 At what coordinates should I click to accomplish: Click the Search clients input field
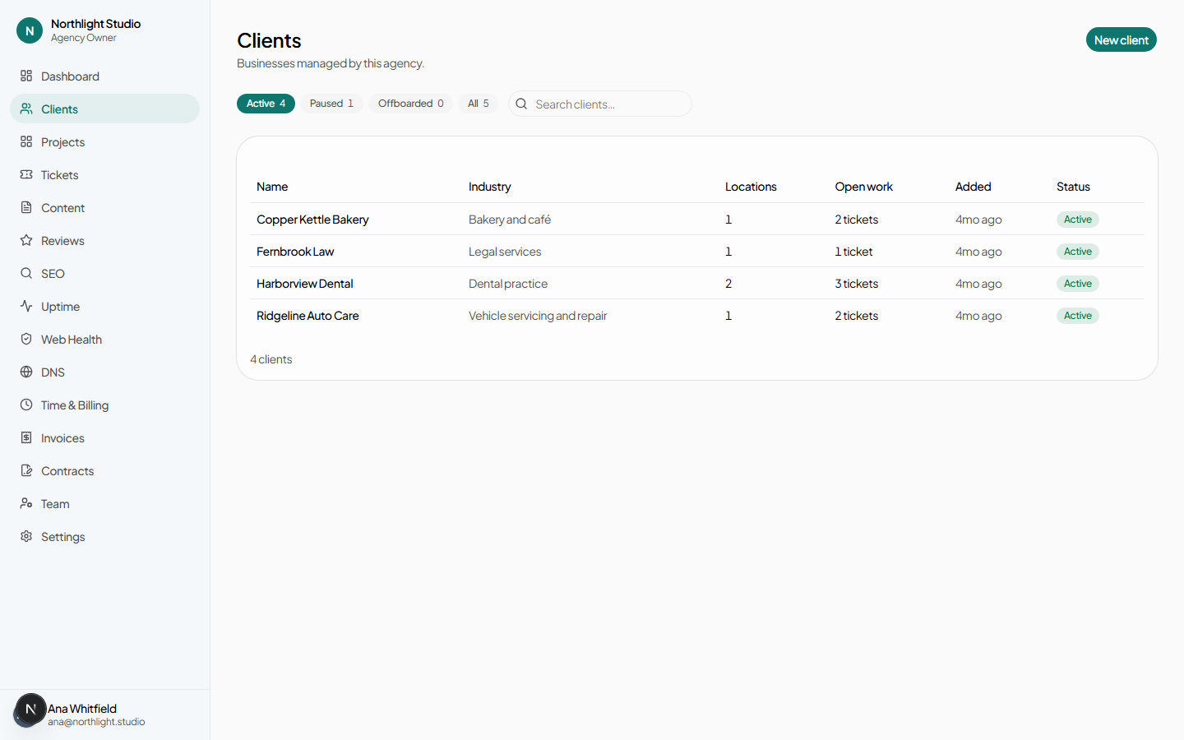pyautogui.click(x=600, y=104)
